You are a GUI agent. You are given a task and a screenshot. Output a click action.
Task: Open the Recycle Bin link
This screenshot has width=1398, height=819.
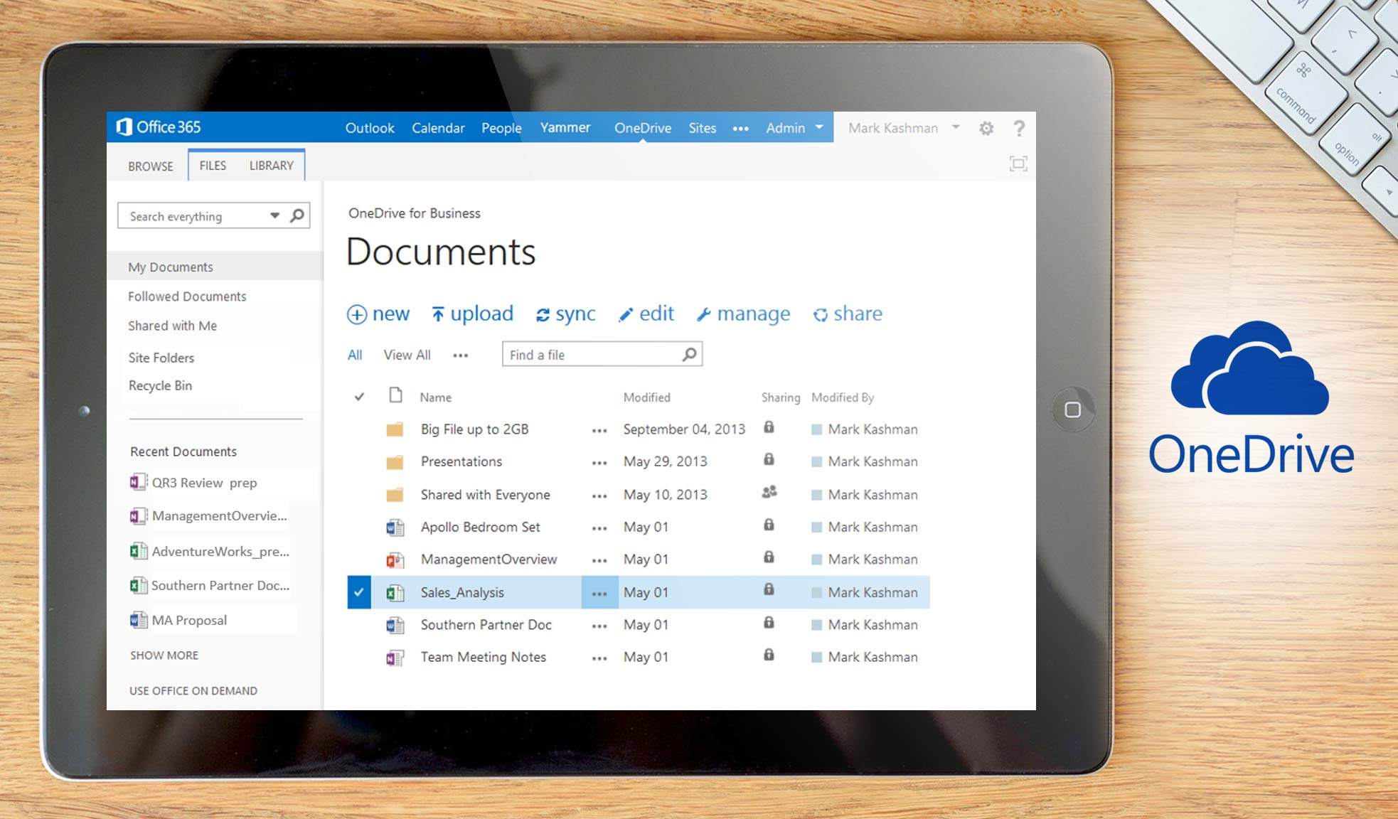[159, 385]
